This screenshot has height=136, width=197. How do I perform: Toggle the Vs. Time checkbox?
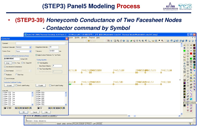[x=14, y=63]
